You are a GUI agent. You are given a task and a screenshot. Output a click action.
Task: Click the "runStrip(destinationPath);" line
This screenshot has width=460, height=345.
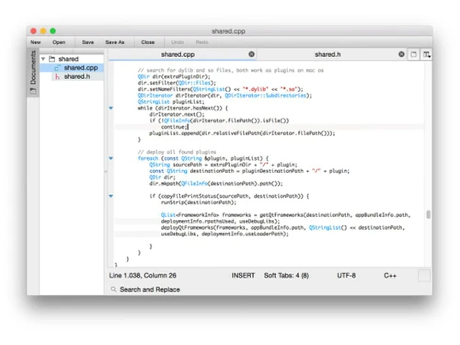pos(199,202)
